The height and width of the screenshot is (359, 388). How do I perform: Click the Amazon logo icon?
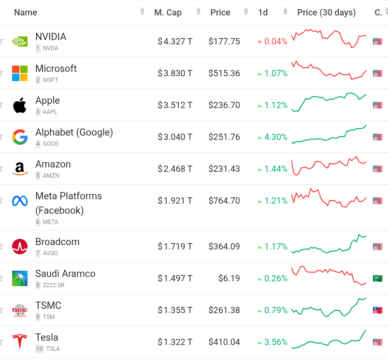tap(20, 169)
